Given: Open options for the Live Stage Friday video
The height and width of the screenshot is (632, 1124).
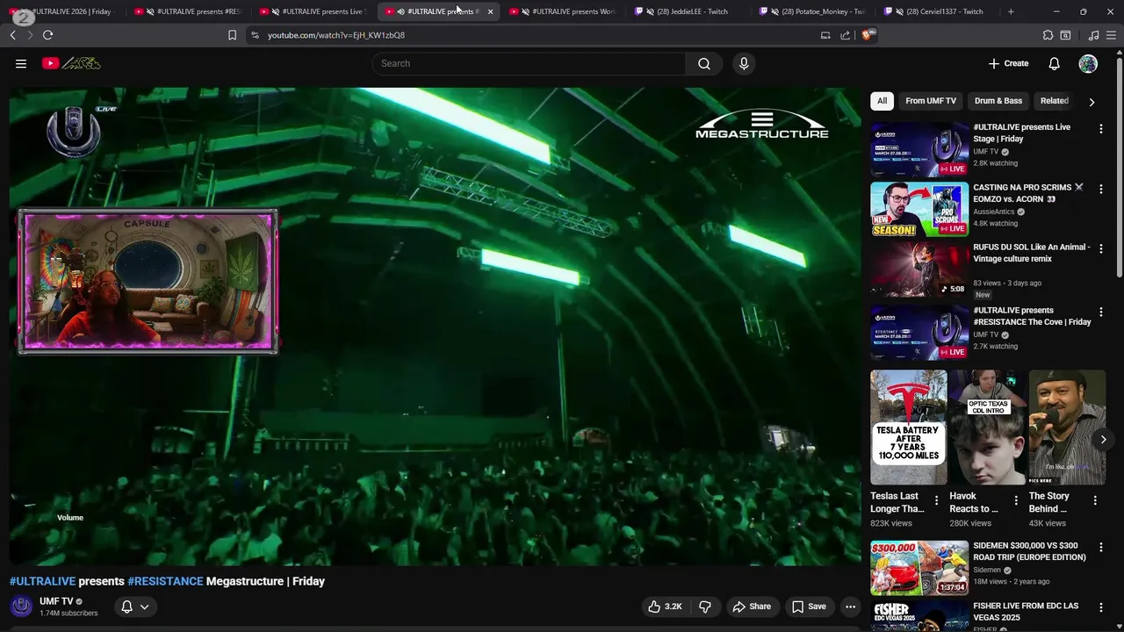Looking at the screenshot, I should coord(1101,129).
